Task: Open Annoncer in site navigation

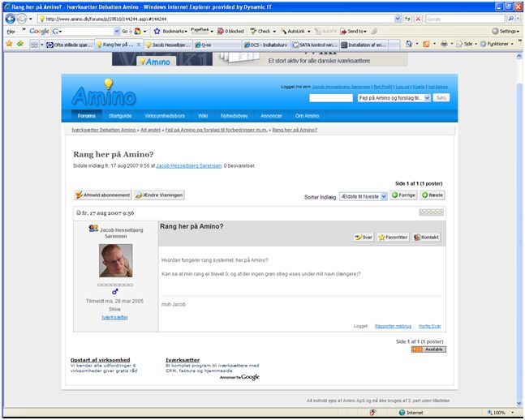Action: click(271, 116)
